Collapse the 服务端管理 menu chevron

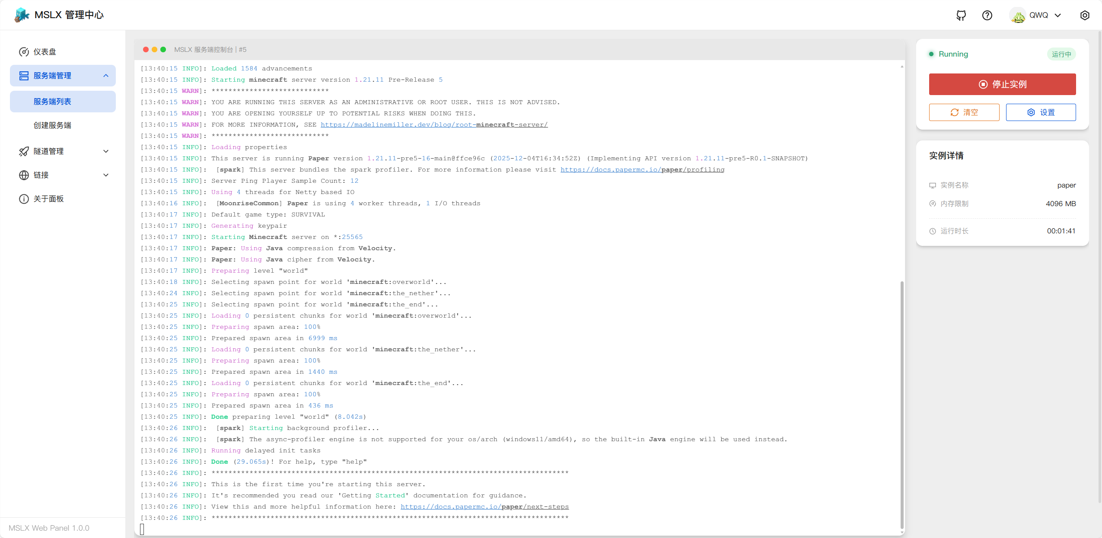click(x=106, y=76)
